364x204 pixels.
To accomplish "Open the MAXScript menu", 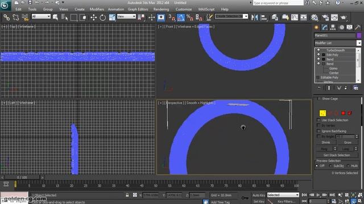I will [x=206, y=9].
